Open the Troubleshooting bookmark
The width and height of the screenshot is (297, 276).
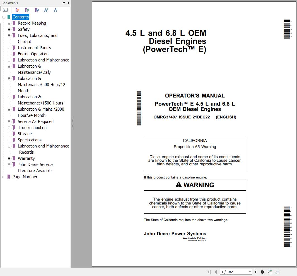point(32,128)
